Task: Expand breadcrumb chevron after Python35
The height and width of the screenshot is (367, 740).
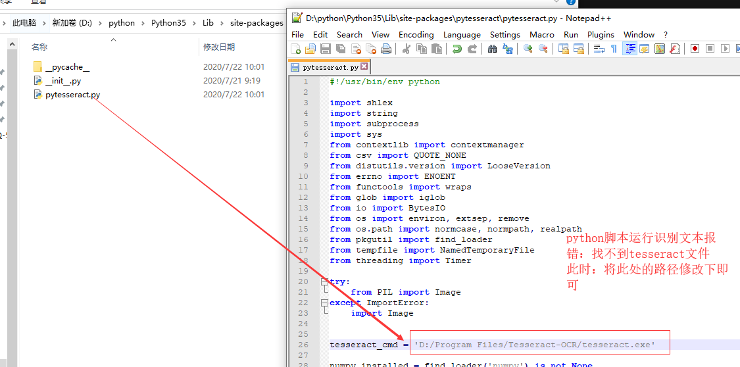Action: 195,23
